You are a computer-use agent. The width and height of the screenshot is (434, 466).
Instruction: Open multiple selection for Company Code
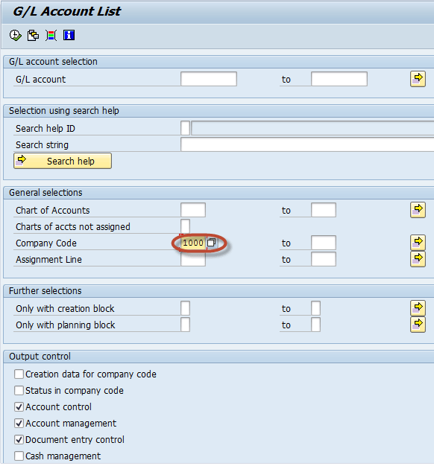pos(418,243)
